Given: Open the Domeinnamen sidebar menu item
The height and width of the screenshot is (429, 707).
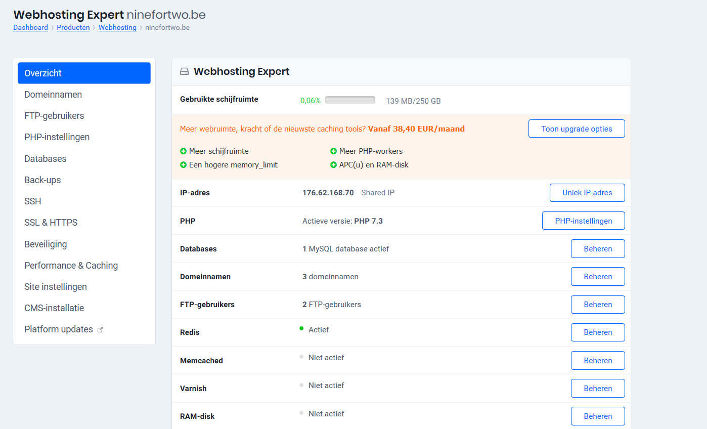Looking at the screenshot, I should 53,95.
